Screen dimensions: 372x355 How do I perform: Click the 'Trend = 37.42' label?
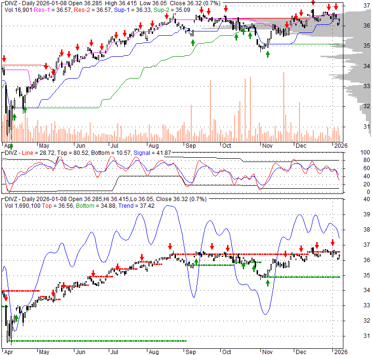[x=136, y=206]
